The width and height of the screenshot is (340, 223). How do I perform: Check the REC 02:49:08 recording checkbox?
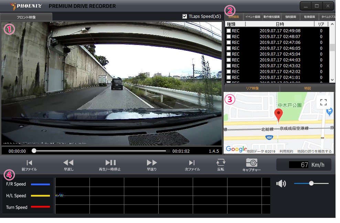(229, 31)
